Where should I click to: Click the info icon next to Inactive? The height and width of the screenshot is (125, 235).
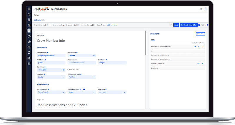click(207, 25)
